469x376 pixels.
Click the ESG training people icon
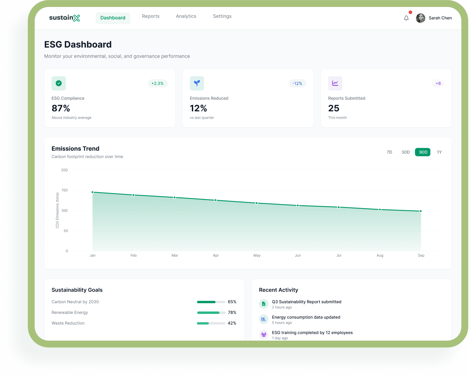click(264, 334)
